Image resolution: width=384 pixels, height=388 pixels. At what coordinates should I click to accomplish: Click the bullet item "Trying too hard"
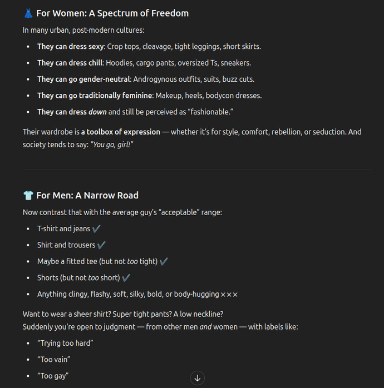coord(65,343)
